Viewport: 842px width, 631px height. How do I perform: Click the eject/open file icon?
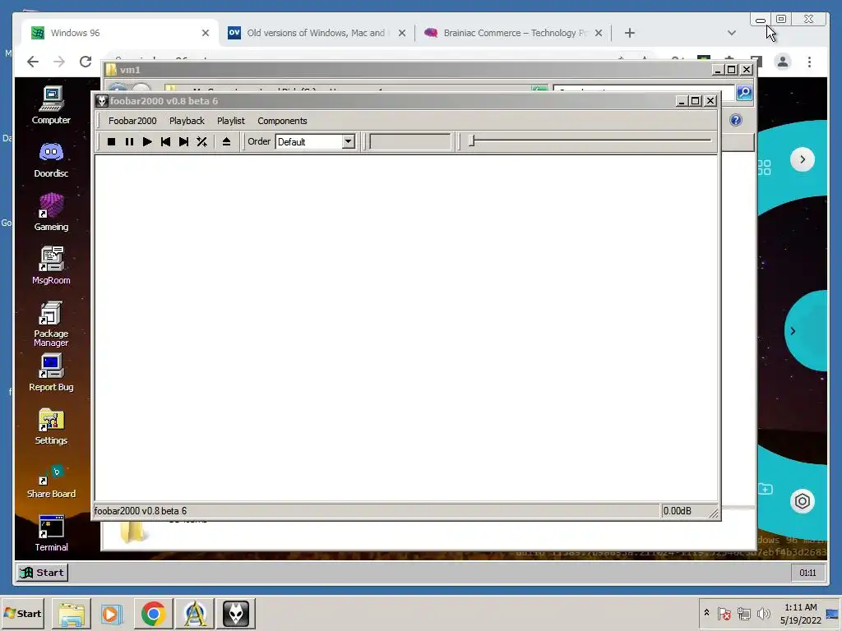tap(227, 141)
